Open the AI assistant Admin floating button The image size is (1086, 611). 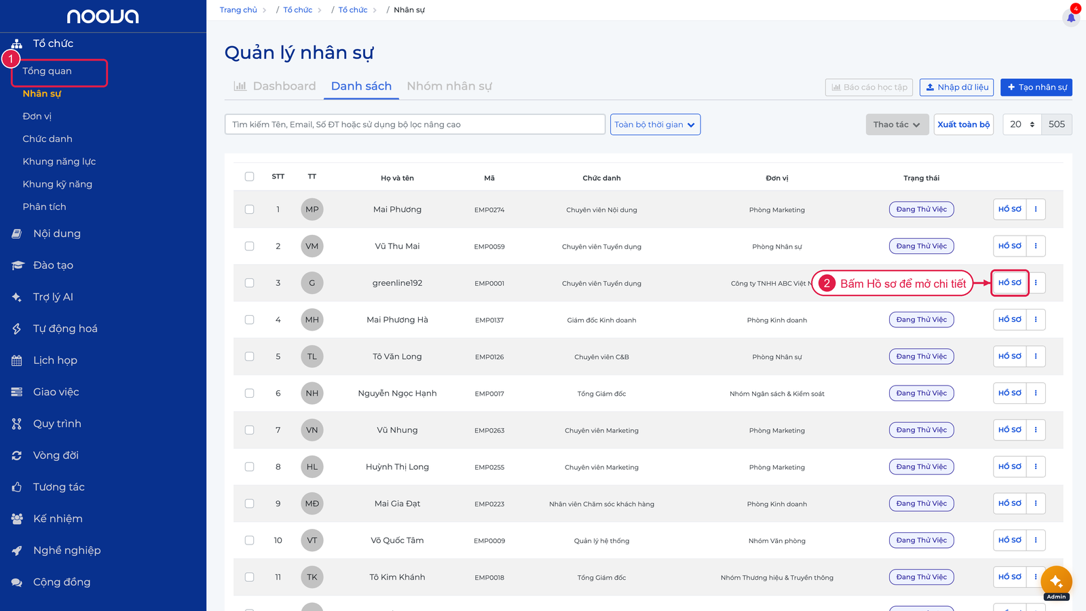[1056, 582]
